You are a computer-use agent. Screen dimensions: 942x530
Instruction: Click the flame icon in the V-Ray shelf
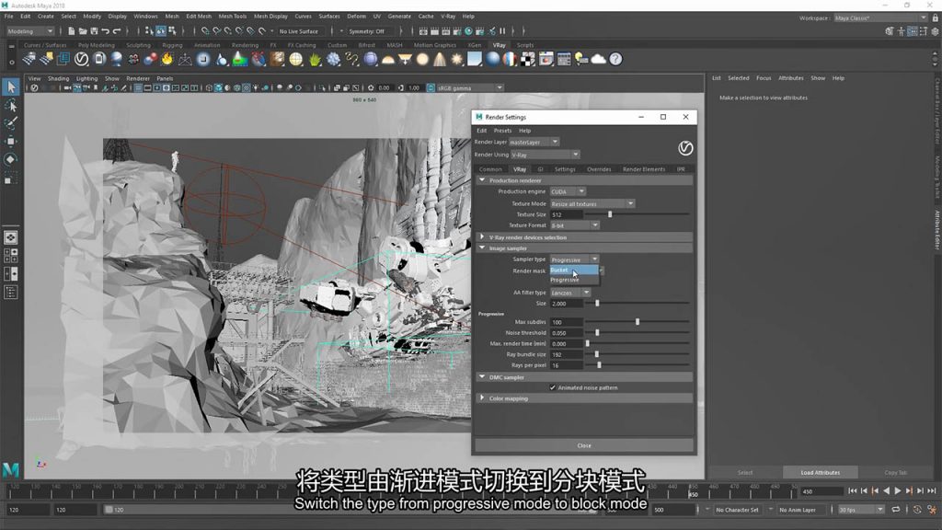point(167,59)
